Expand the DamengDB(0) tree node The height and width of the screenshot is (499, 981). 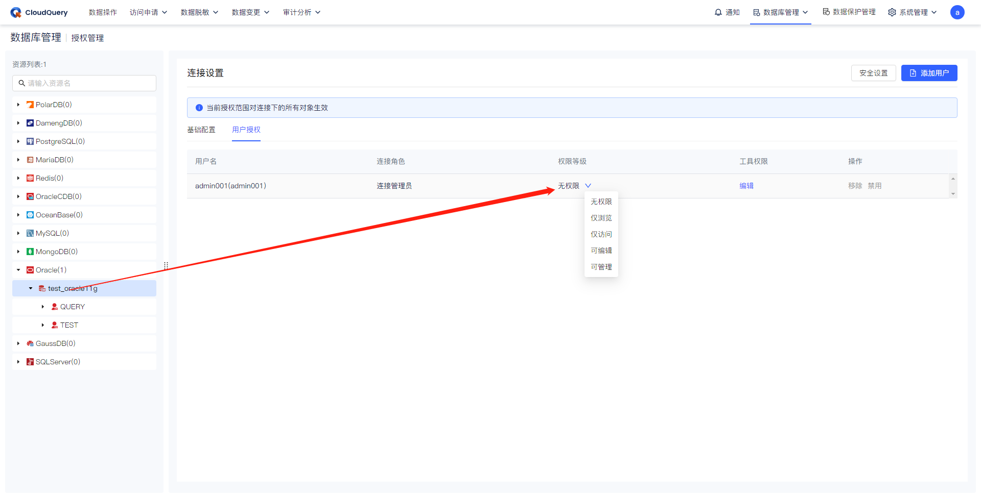coord(18,123)
